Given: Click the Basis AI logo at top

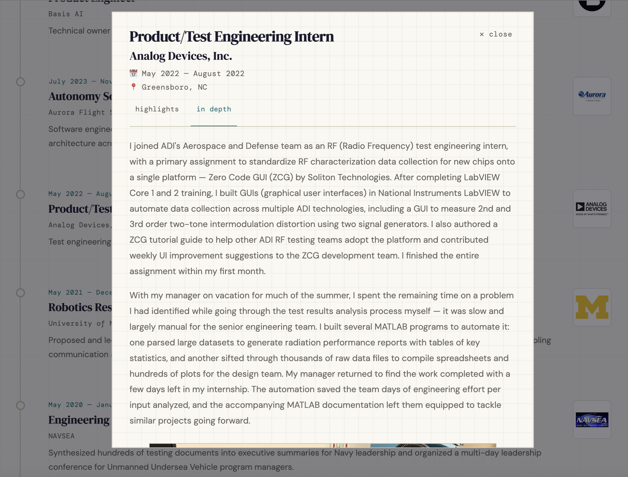Looking at the screenshot, I should (x=592, y=6).
